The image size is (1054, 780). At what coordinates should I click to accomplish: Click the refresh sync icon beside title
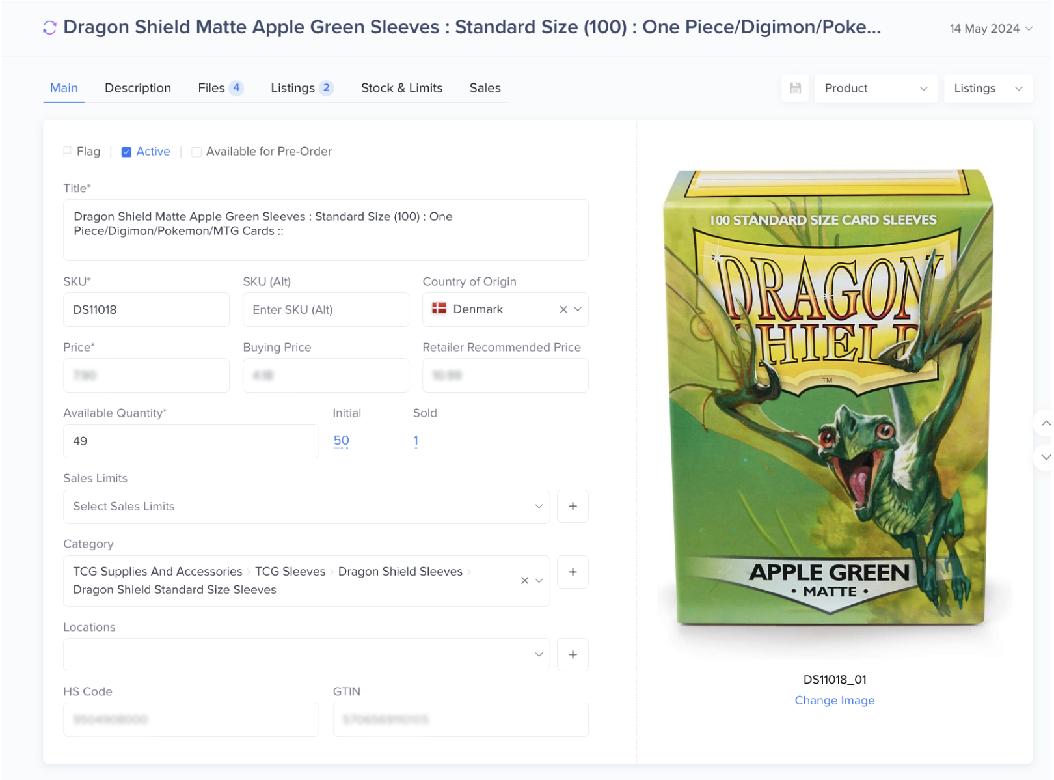49,27
